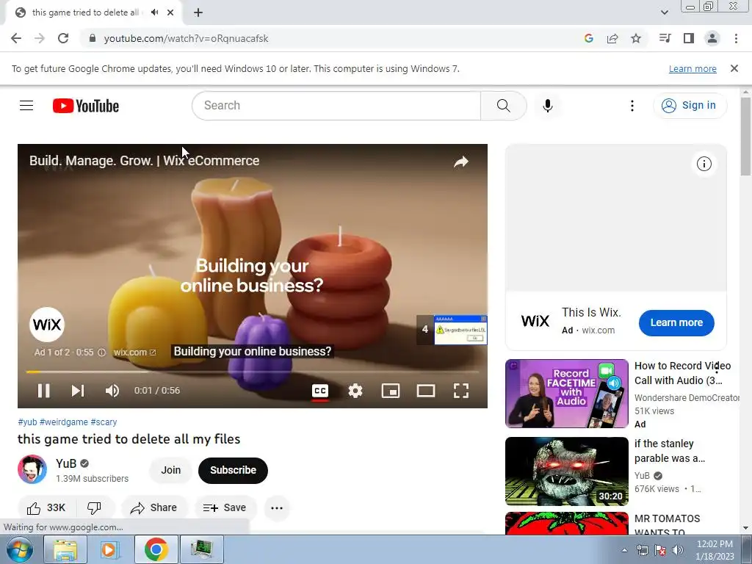Pause the video ad
752x564 pixels.
tap(43, 391)
